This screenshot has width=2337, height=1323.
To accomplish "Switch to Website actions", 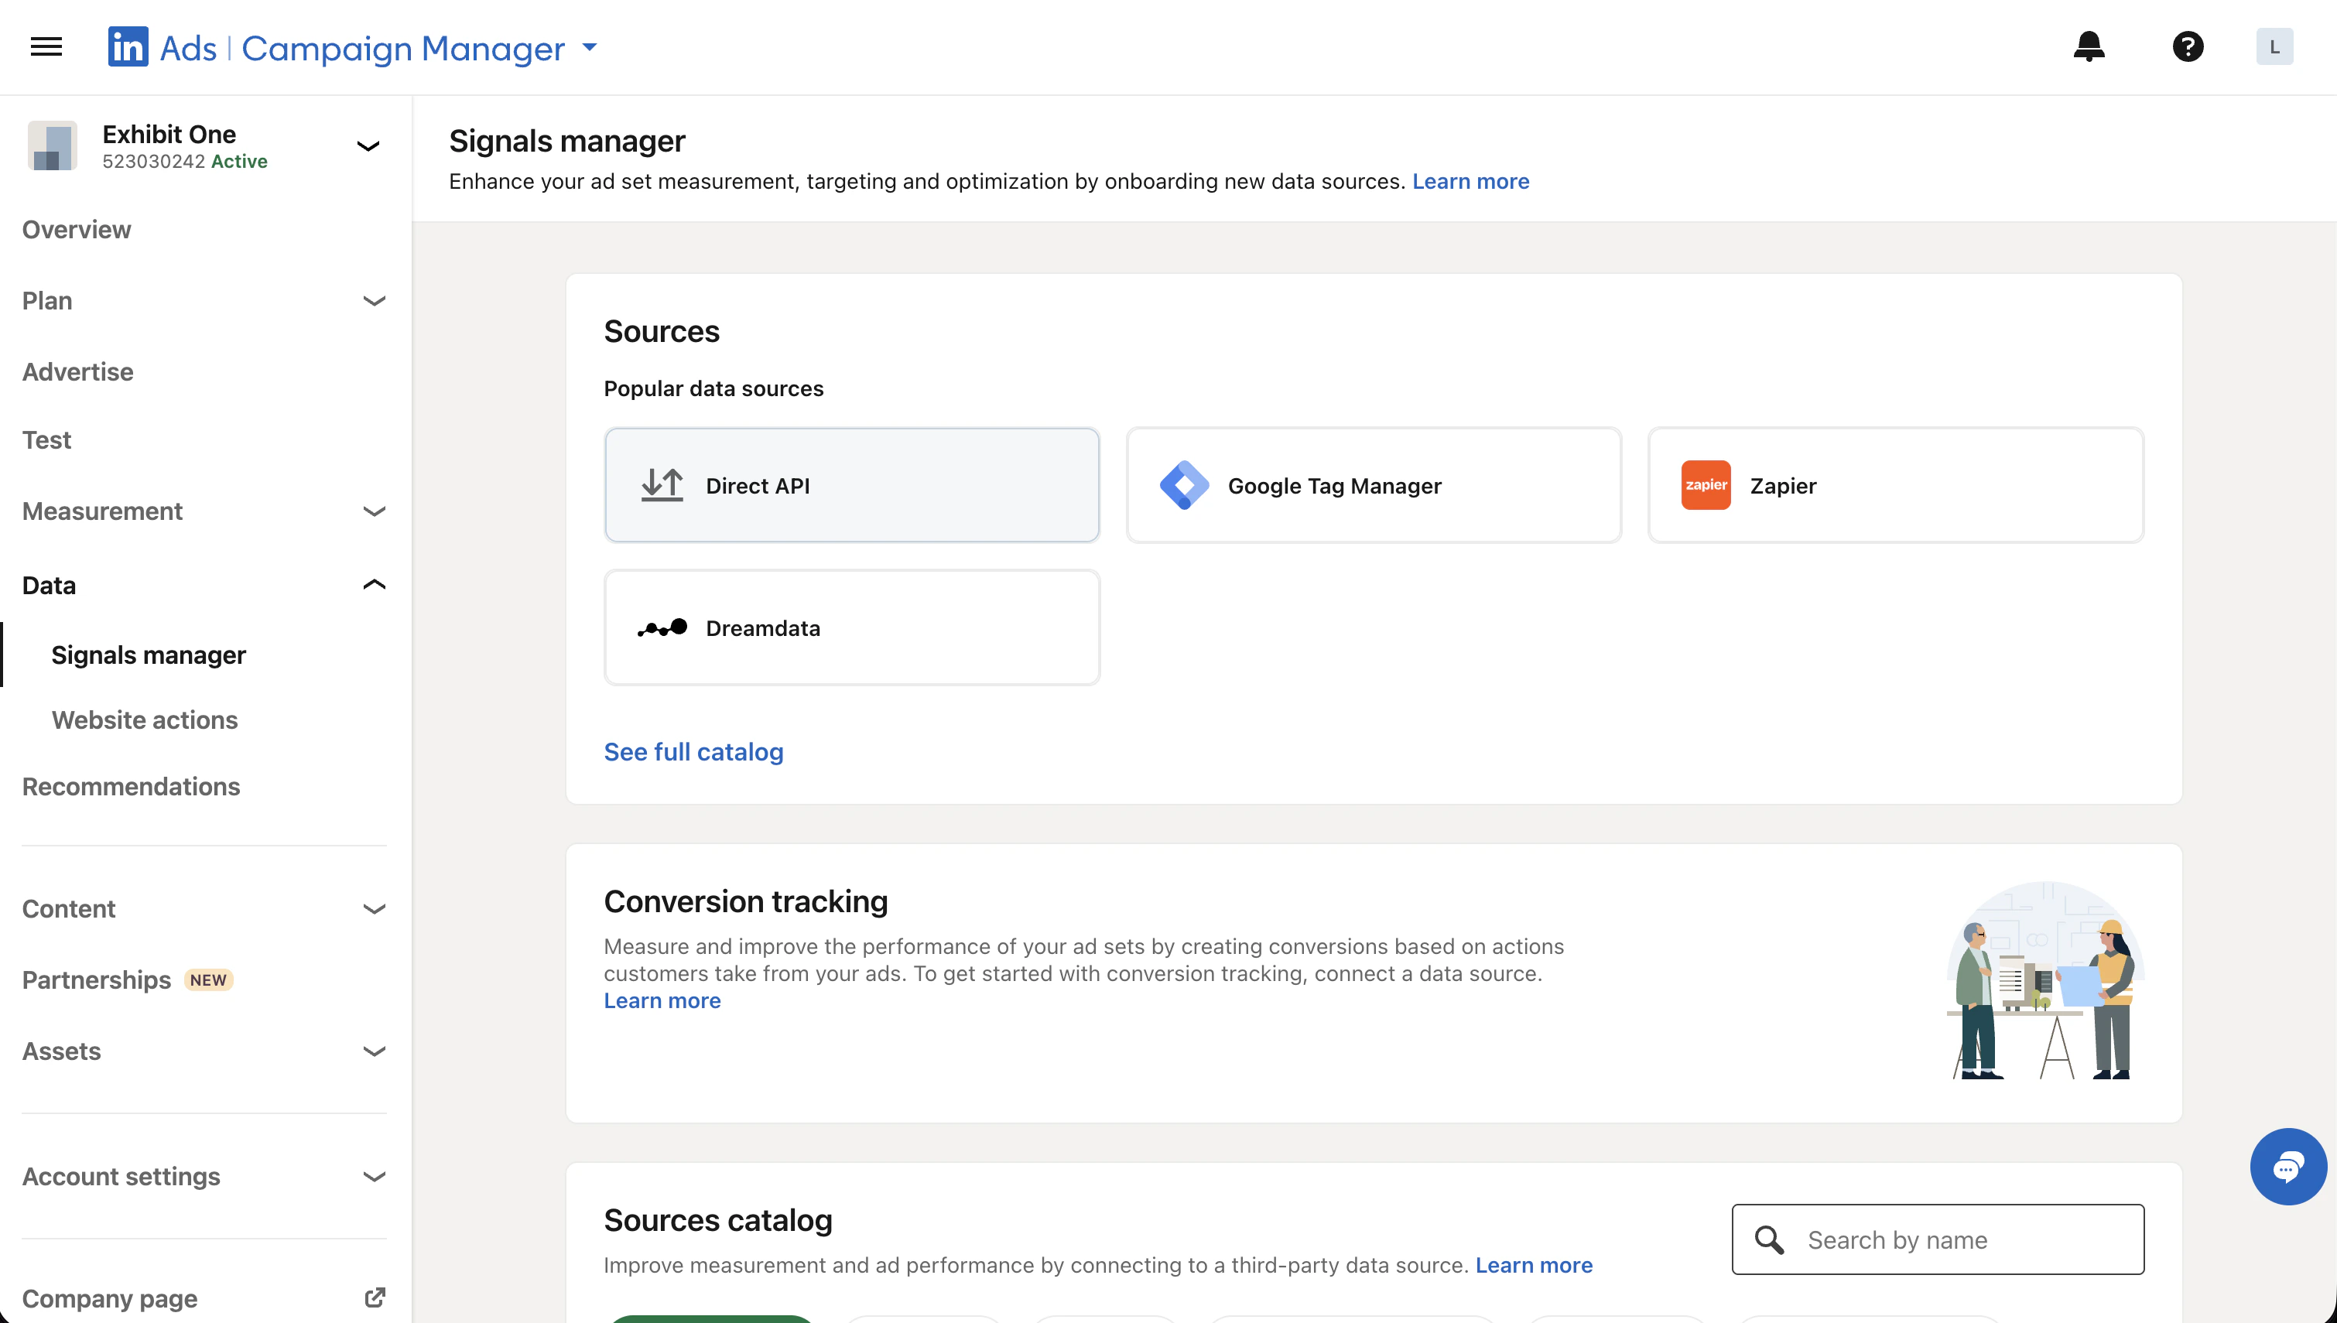I will click(144, 719).
